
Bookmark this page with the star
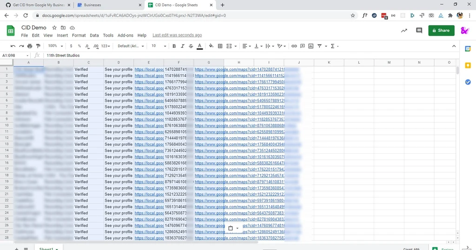pos(352,15)
